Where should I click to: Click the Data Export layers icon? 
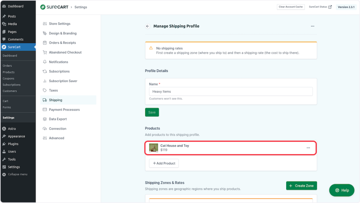coord(45,119)
